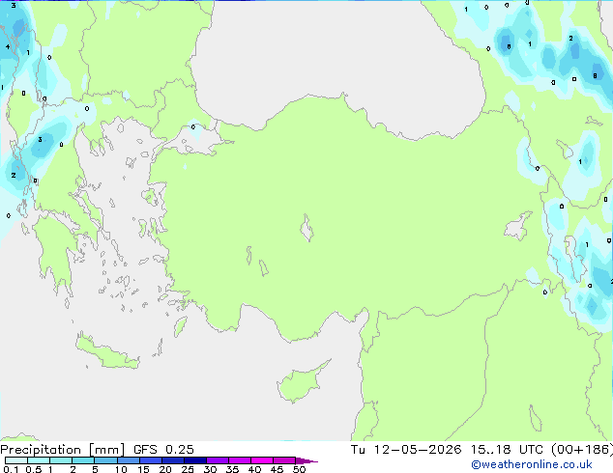This screenshot has height=473, width=613.
Task: Click the legend value label '25'
Action: [x=188, y=469]
